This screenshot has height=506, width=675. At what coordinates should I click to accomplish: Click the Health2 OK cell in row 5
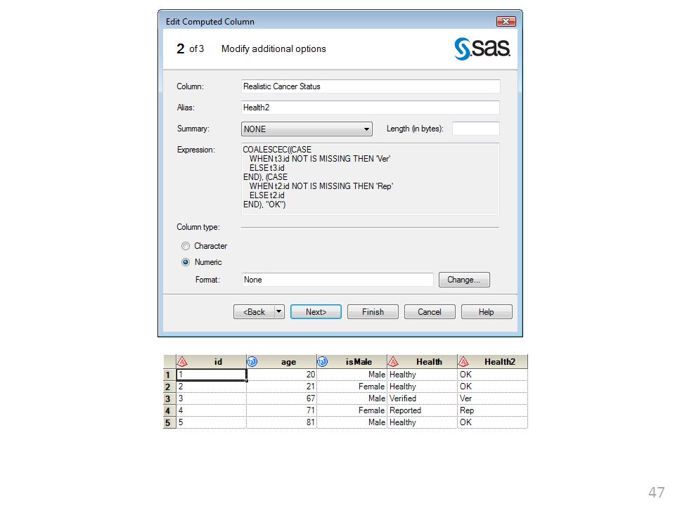(x=492, y=422)
